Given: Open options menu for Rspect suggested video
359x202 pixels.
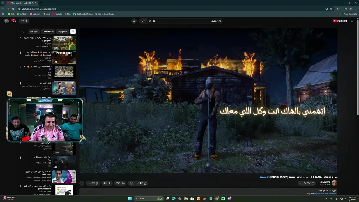Looking at the screenshot, I should [20, 38].
